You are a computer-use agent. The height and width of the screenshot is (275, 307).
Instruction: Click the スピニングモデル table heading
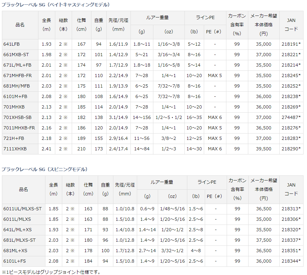tap(45, 169)
